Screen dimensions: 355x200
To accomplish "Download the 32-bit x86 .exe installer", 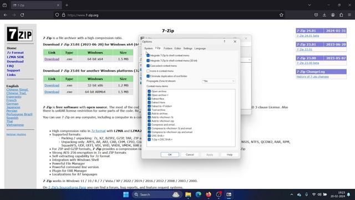I will tap(52, 85).
